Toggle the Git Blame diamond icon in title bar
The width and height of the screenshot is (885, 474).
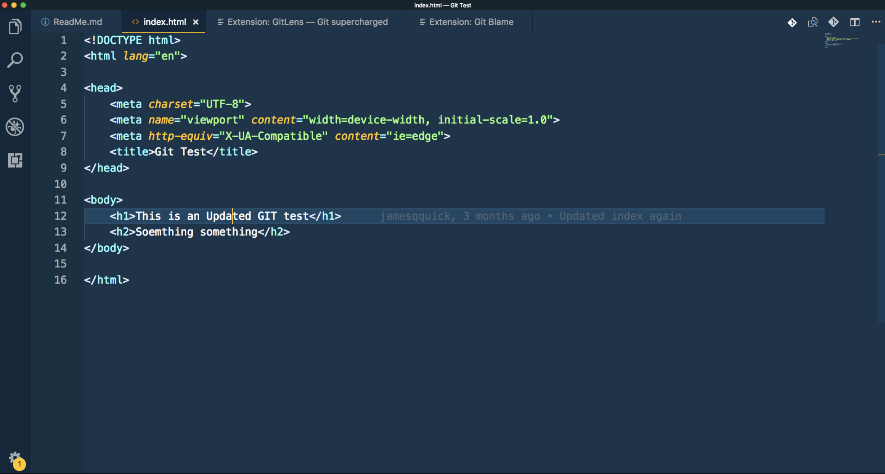834,22
